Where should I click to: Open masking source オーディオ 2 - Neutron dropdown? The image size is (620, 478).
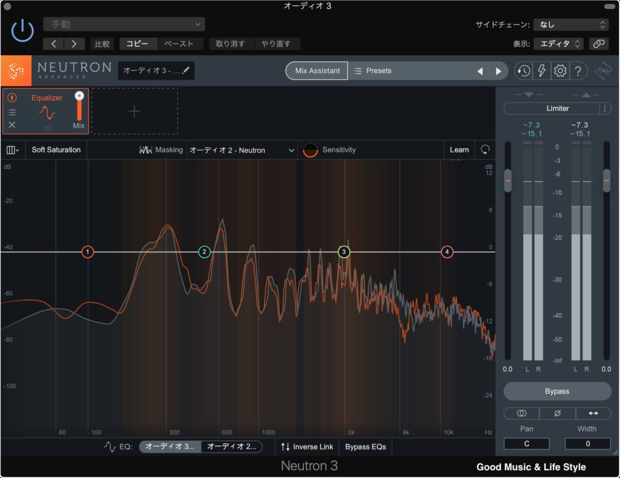tap(242, 150)
